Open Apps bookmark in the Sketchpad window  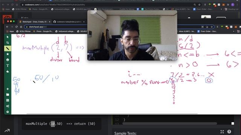point(10,31)
